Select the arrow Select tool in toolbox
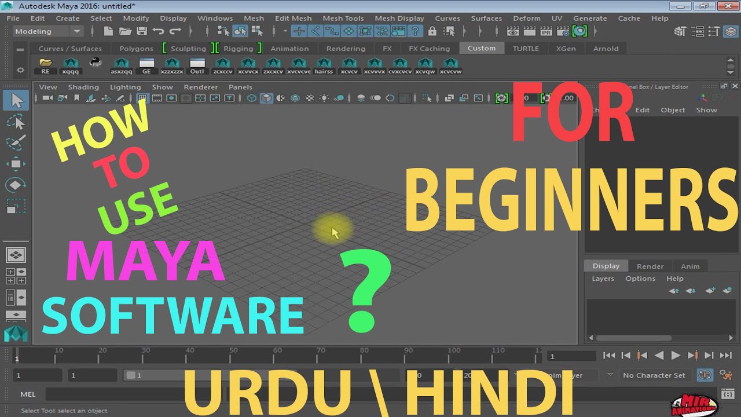This screenshot has height=417, width=741. (x=16, y=101)
